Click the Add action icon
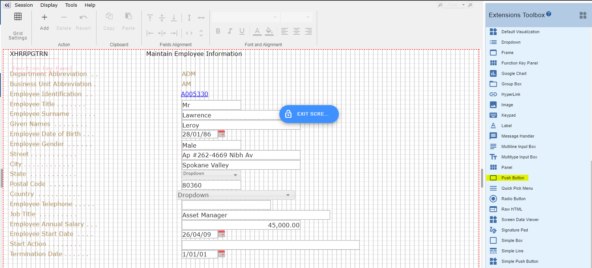This screenshot has height=268, width=592. pos(44,22)
